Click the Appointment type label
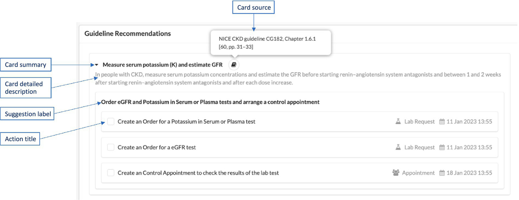The width and height of the screenshot is (519, 200). point(418,173)
